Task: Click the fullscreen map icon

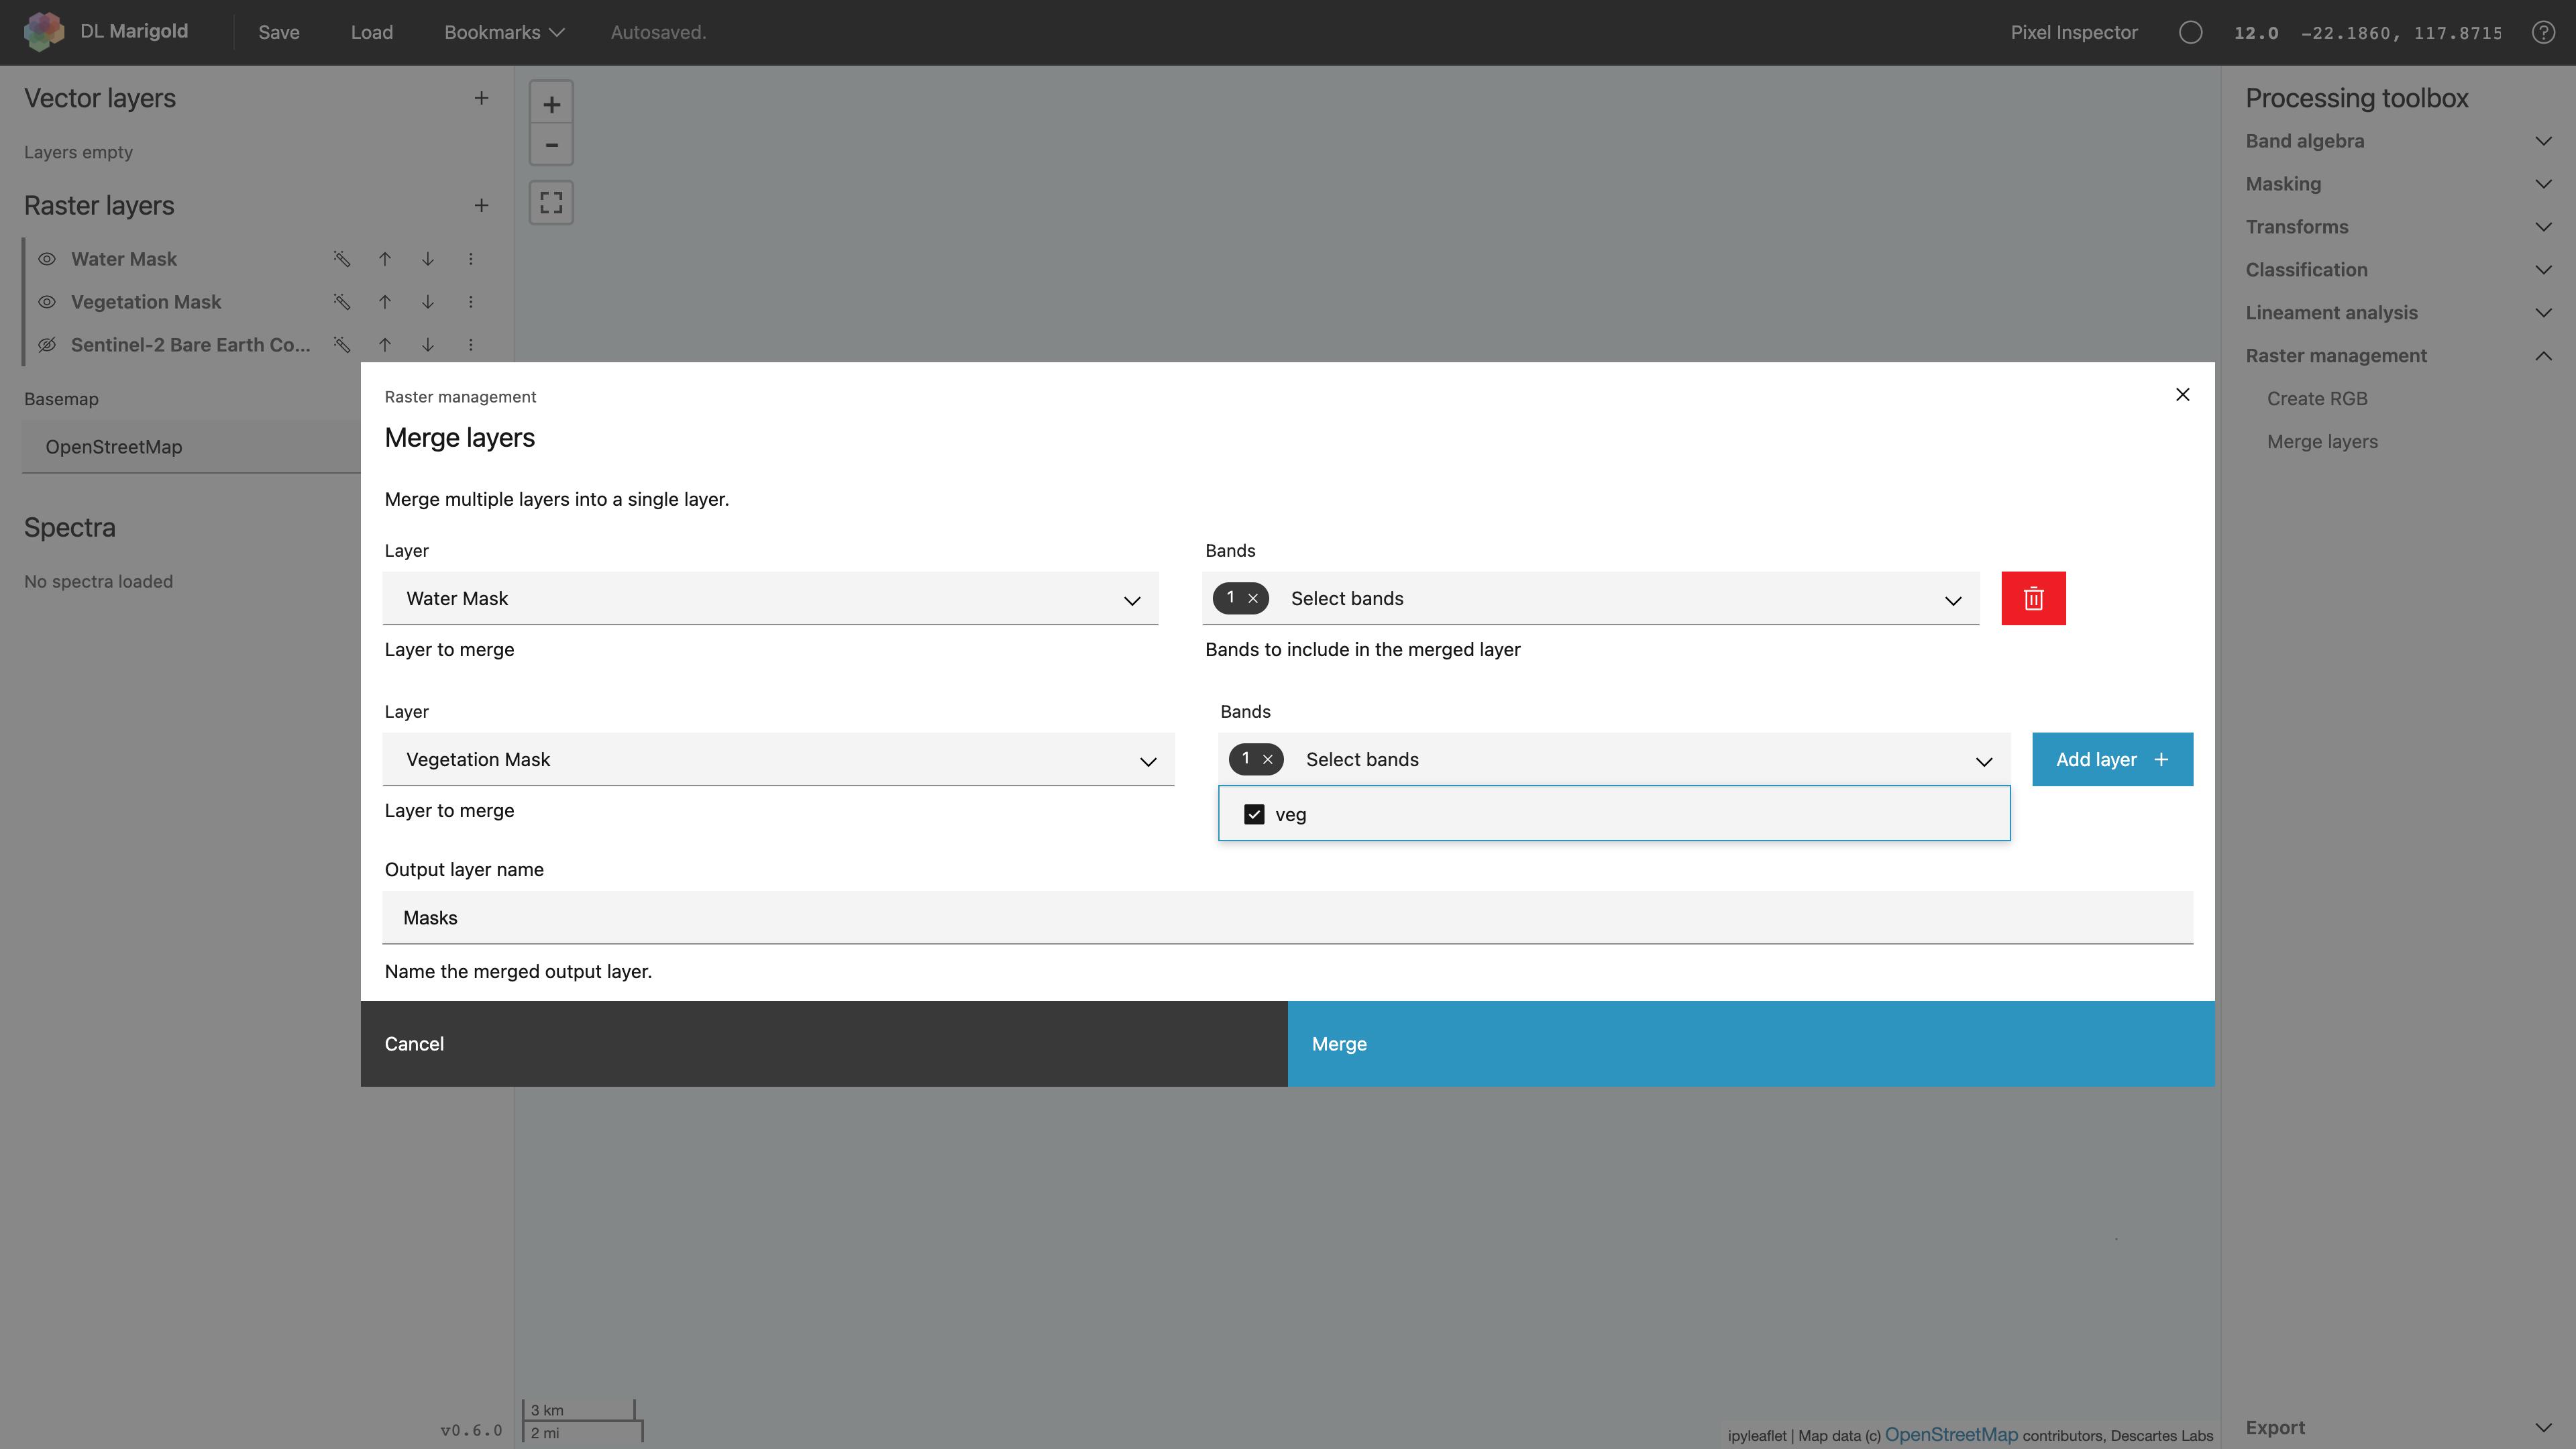Action: point(551,202)
